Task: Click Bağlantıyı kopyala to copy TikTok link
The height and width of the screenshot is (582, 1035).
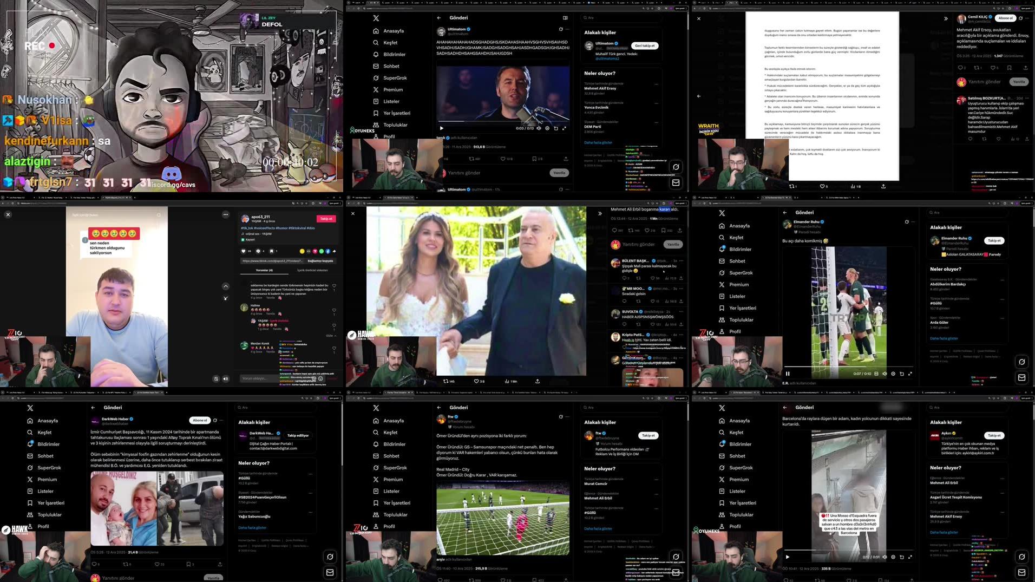Action: coord(320,261)
